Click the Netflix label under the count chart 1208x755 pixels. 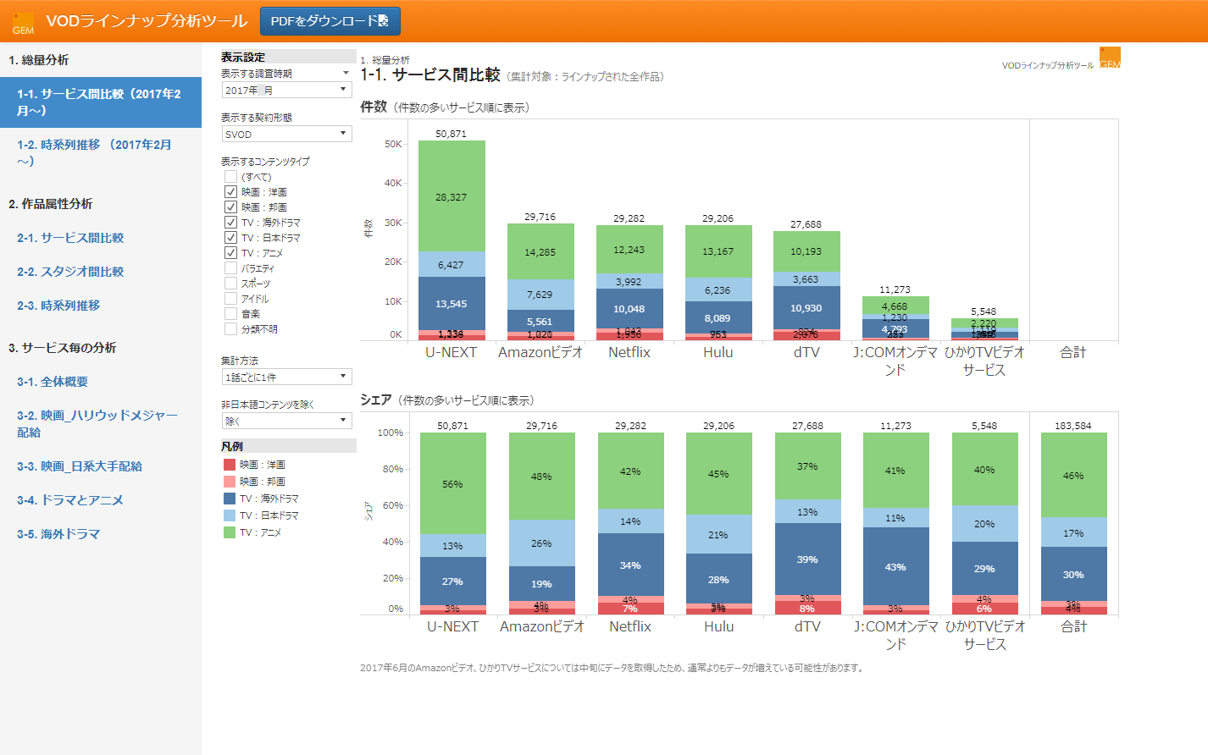[x=629, y=352]
